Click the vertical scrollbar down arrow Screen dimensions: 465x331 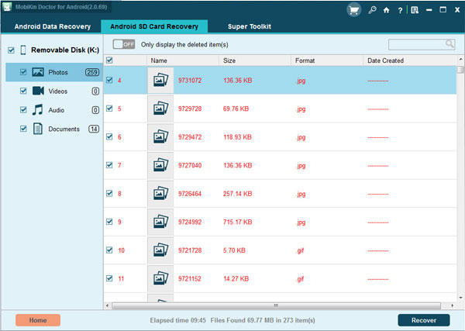460,298
